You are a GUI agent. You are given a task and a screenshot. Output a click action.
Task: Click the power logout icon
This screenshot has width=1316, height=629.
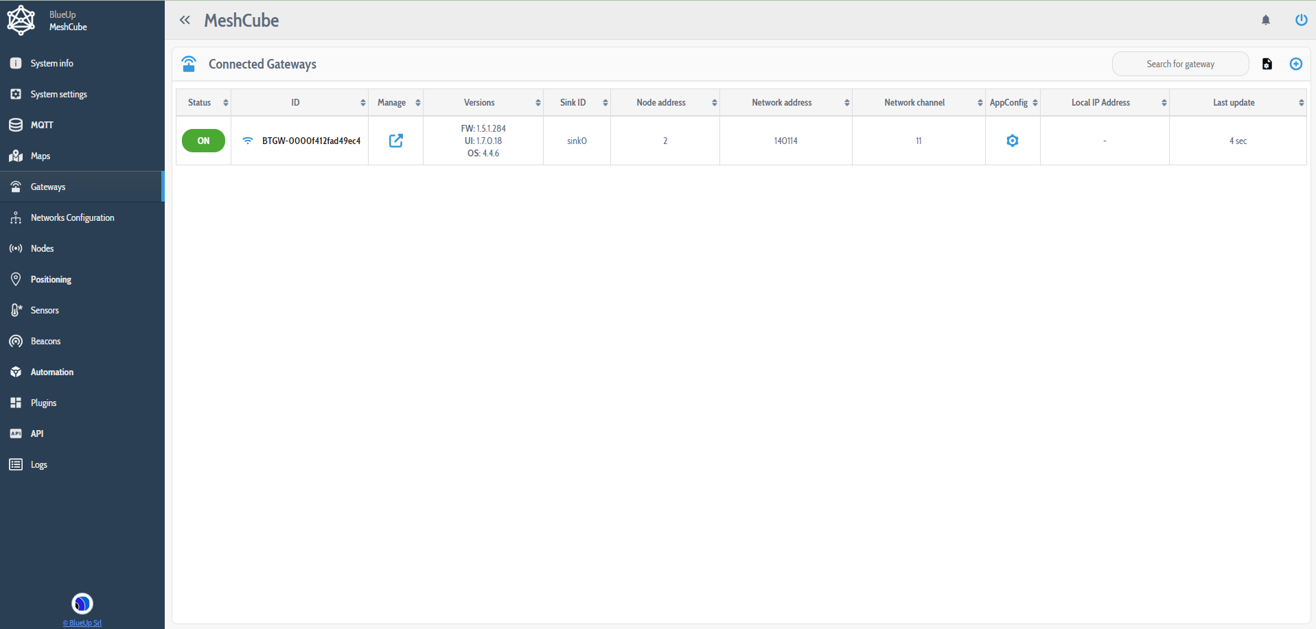[1301, 20]
